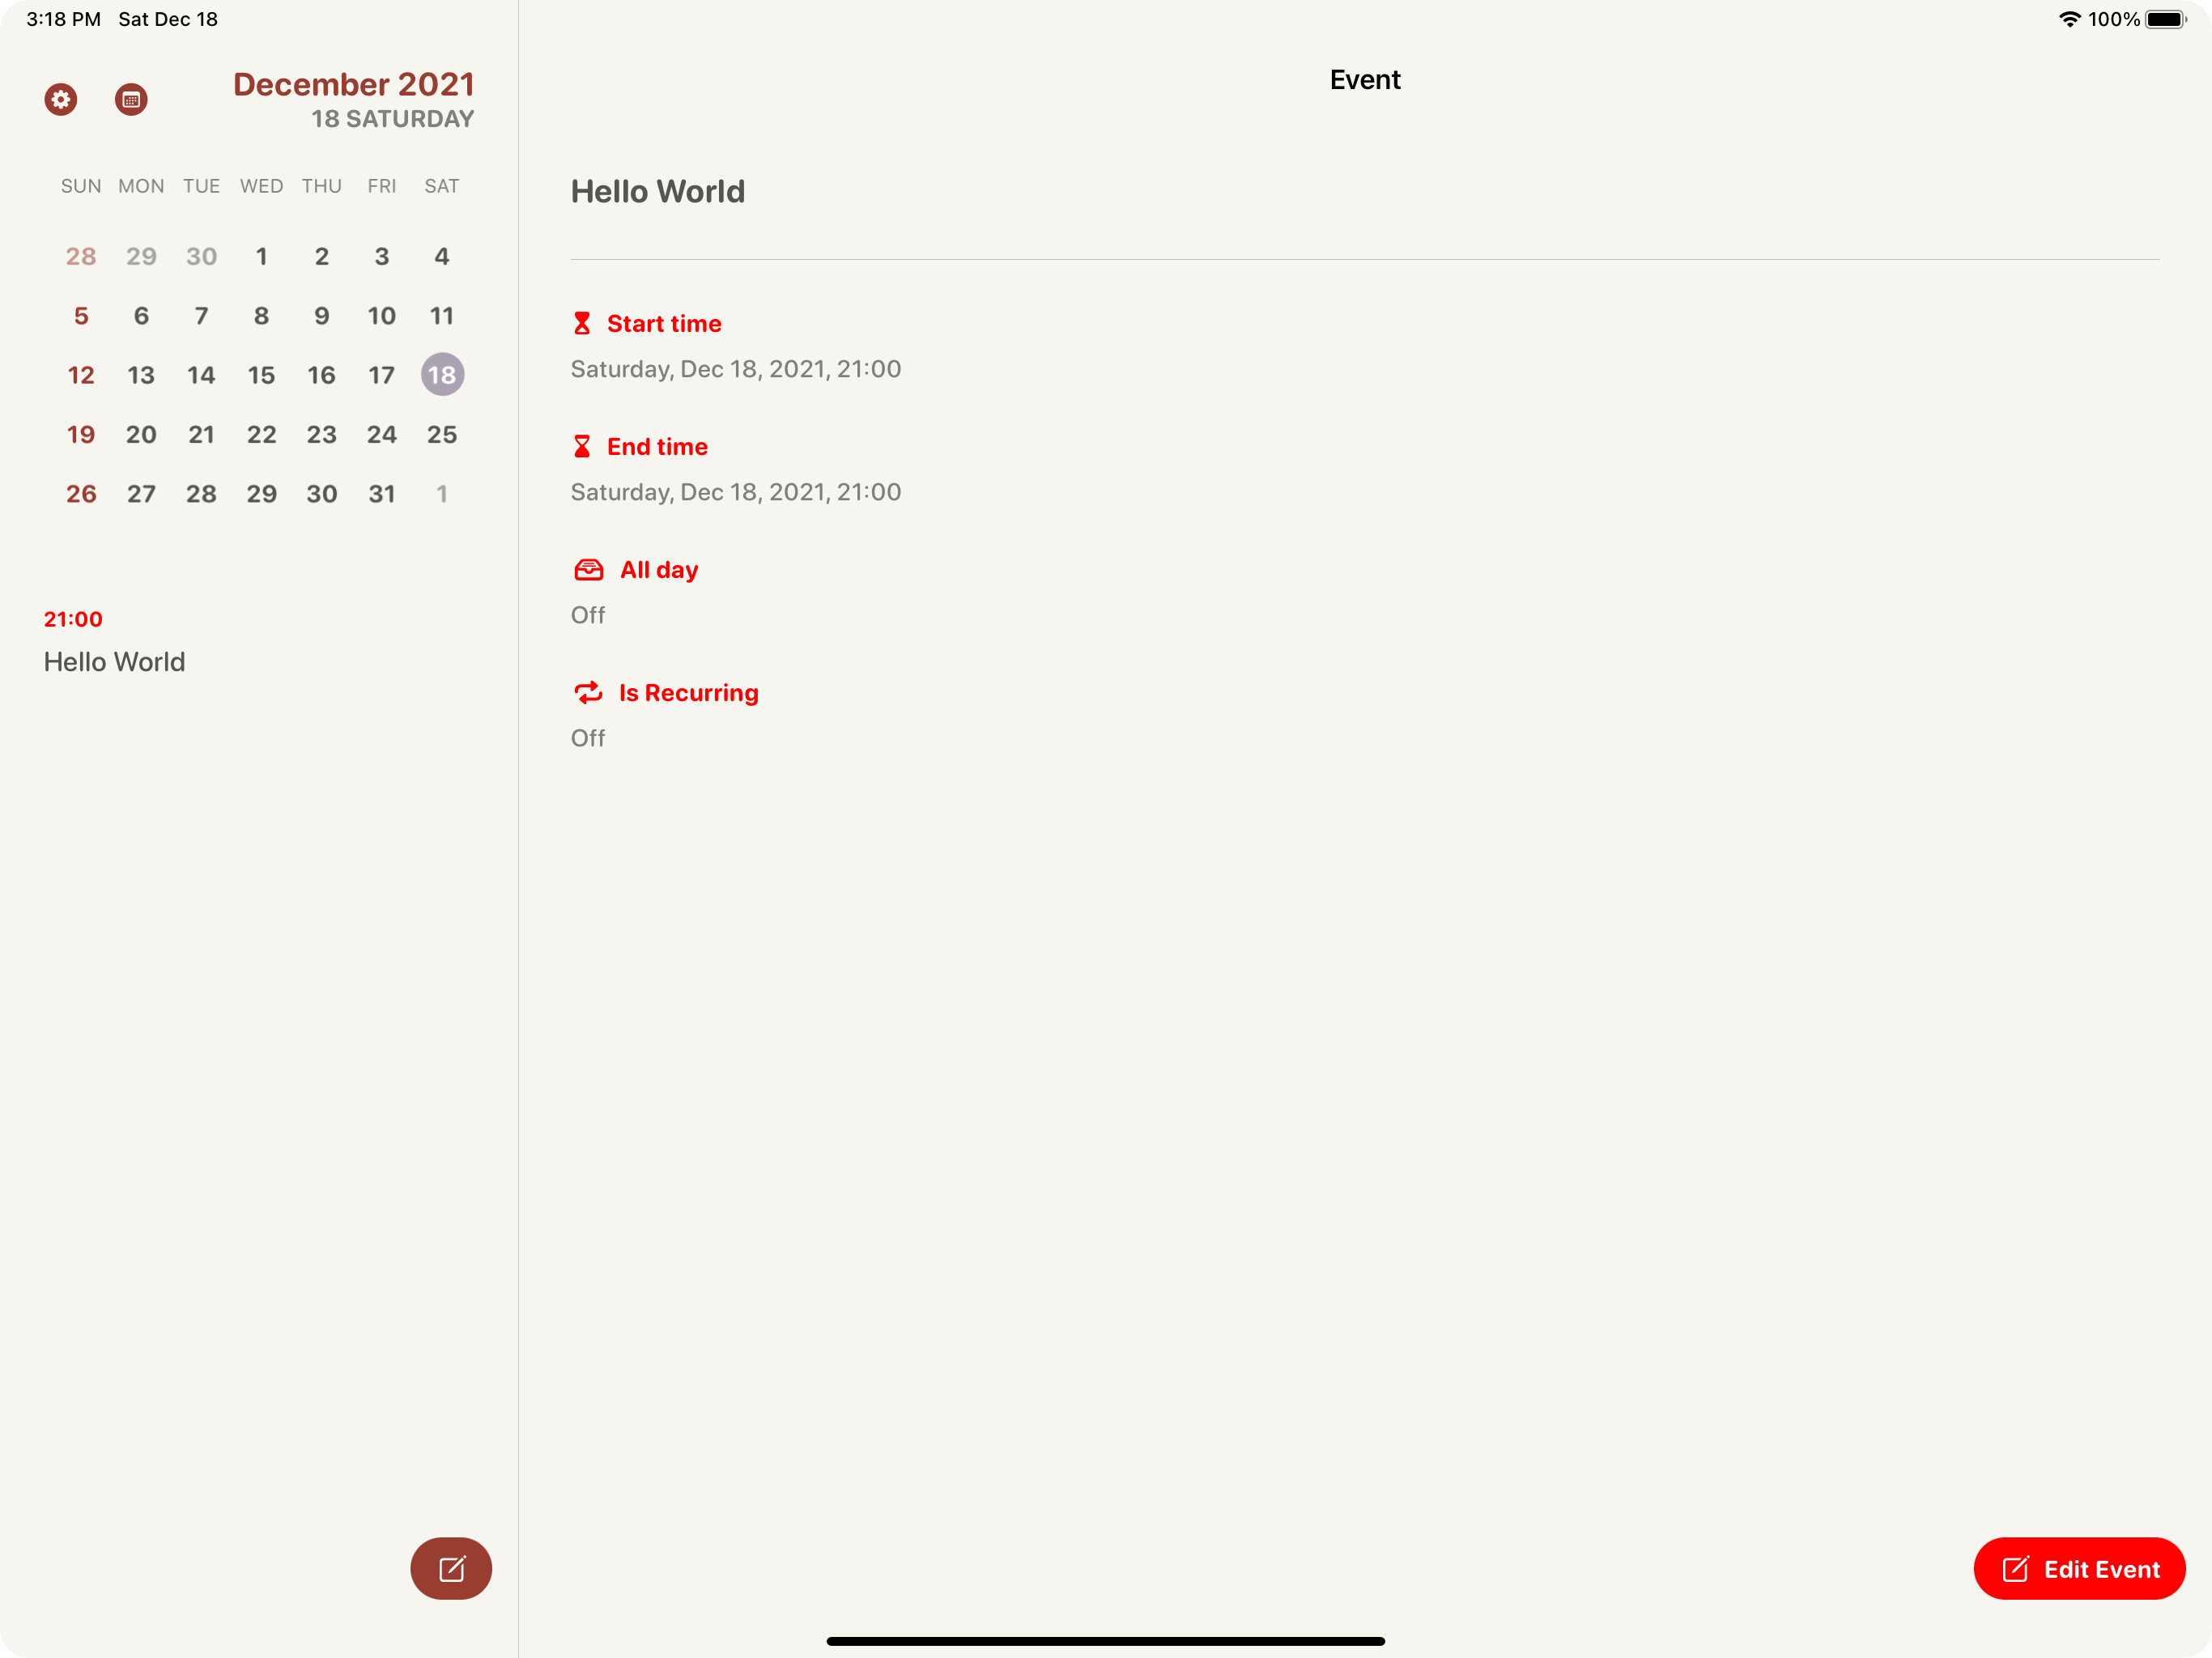
Task: Click the End time hourglass icon
Action: tap(582, 446)
